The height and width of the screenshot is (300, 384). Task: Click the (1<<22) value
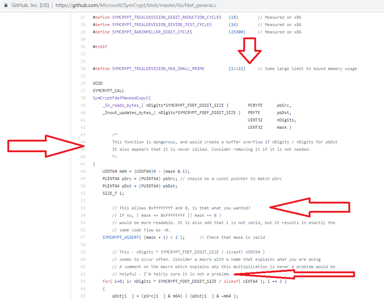[x=237, y=69]
